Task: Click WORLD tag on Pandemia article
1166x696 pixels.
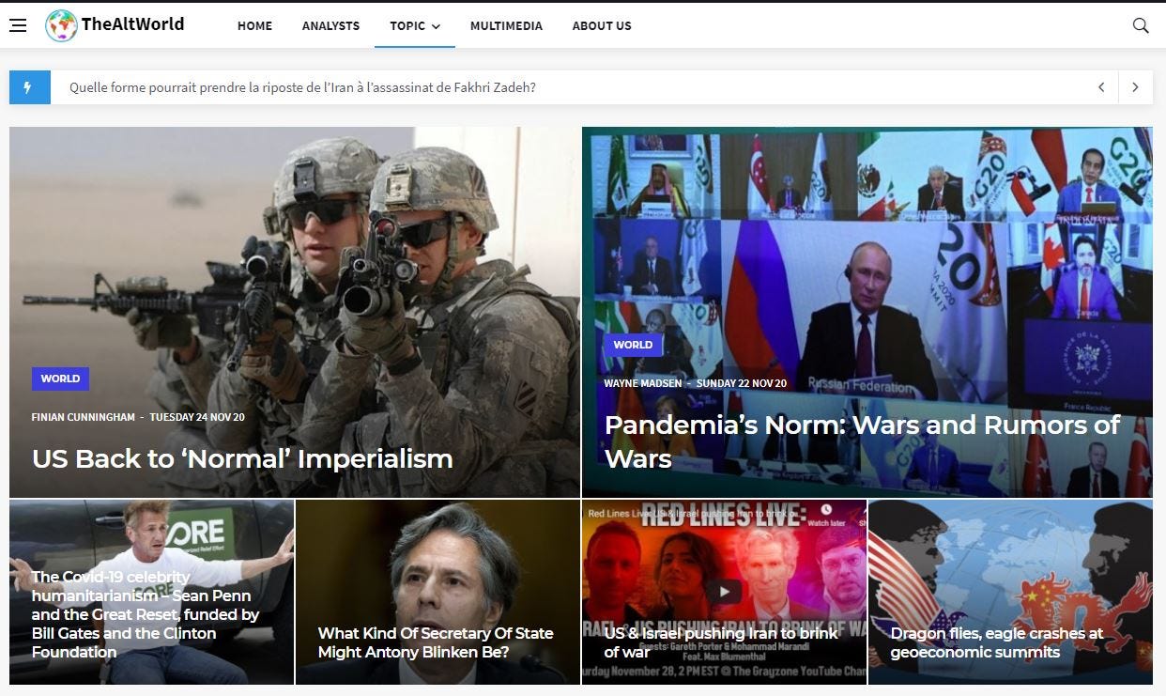Action: coord(633,345)
